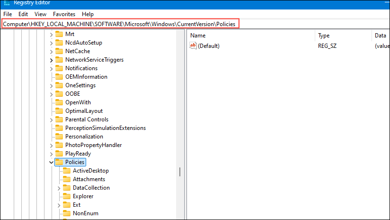This screenshot has width=390, height=220.
Task: Click the Attachments folder icon
Action: click(67, 179)
